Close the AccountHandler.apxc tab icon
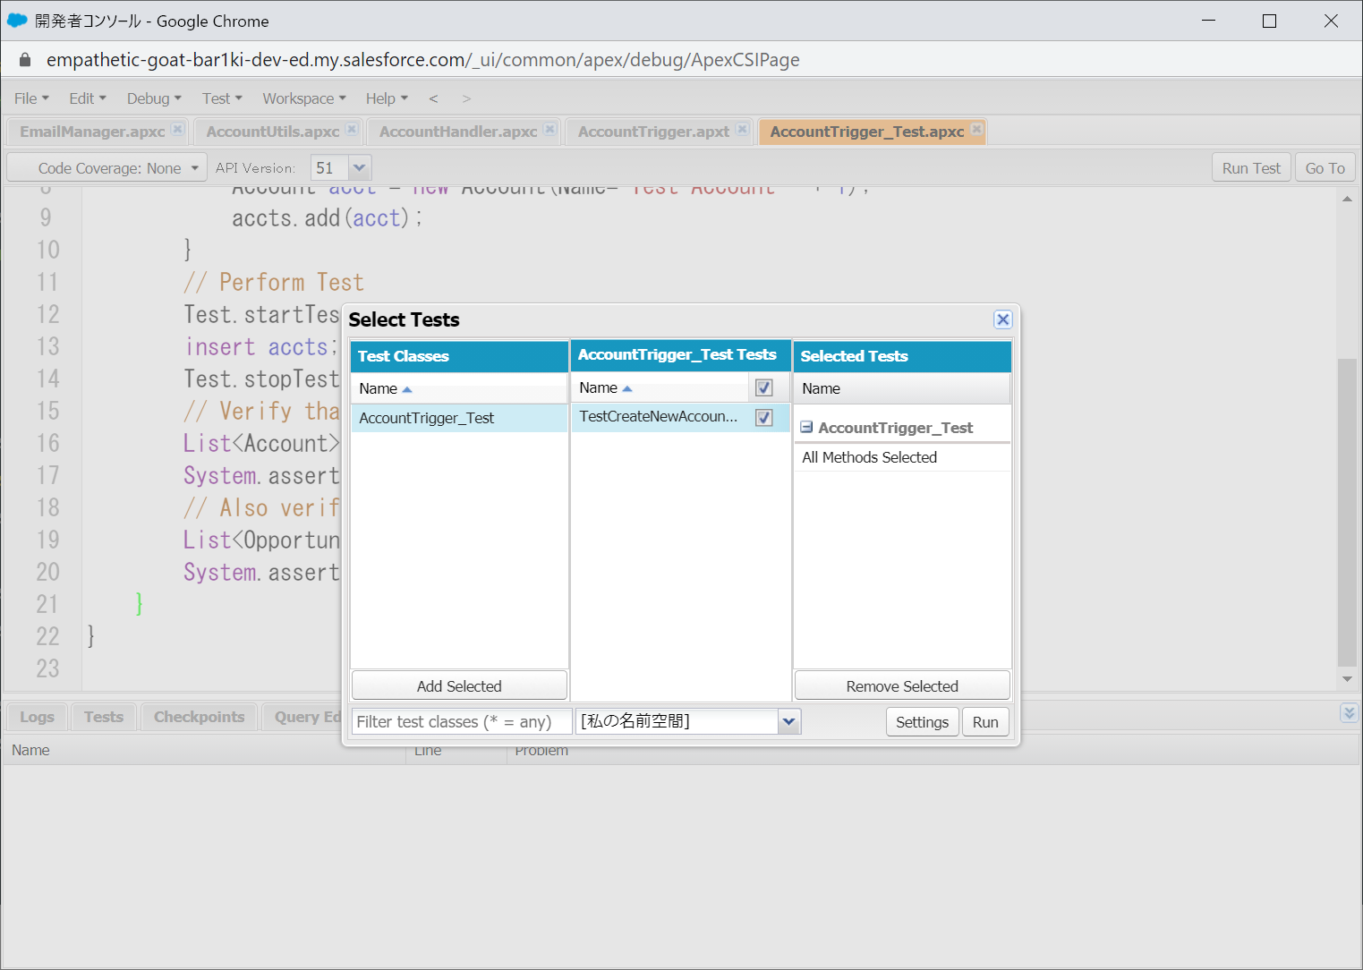 [549, 130]
